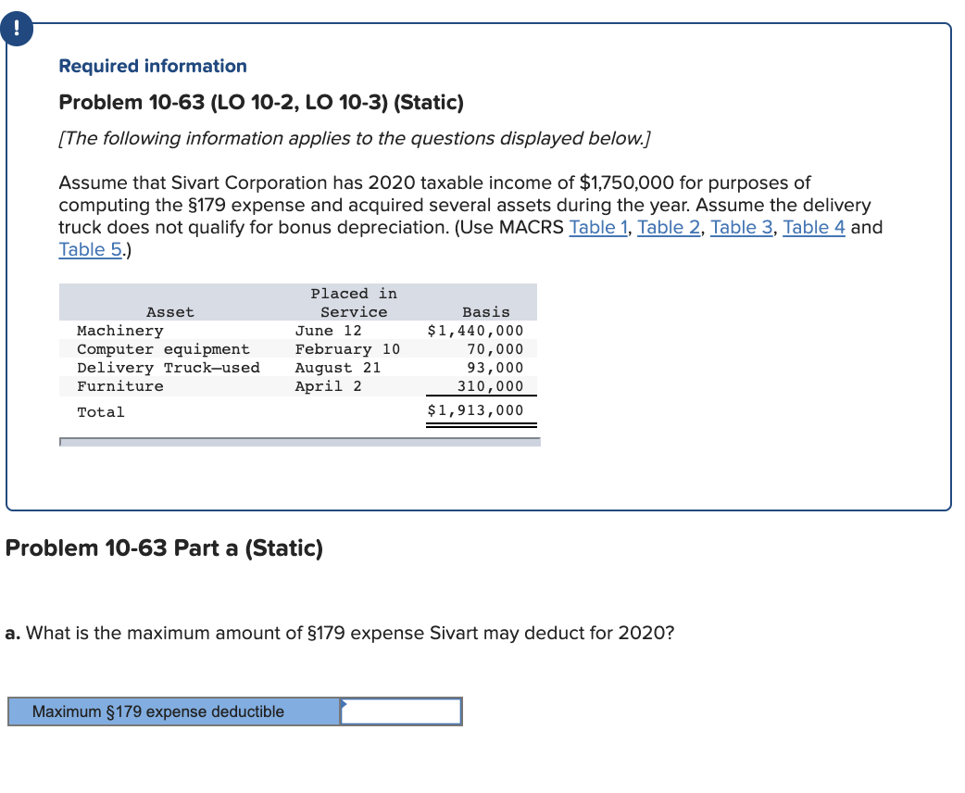Open MACRS Table 5 link
Screen dimensions: 965x793
[89, 249]
